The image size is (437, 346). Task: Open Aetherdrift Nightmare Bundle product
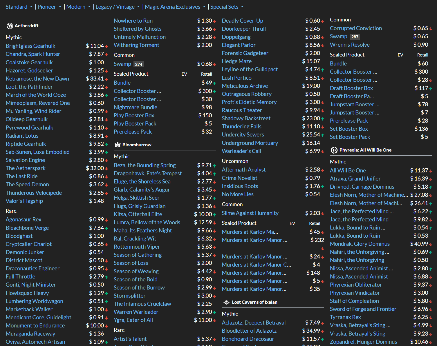(136, 107)
